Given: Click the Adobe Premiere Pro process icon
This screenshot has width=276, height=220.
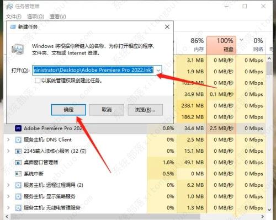Looking at the screenshot, I should [x=18, y=128].
